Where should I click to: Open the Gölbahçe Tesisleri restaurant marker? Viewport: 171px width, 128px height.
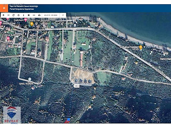[x=141, y=48]
